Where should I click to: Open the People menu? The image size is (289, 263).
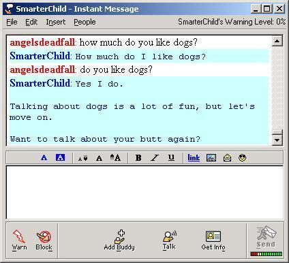85,22
